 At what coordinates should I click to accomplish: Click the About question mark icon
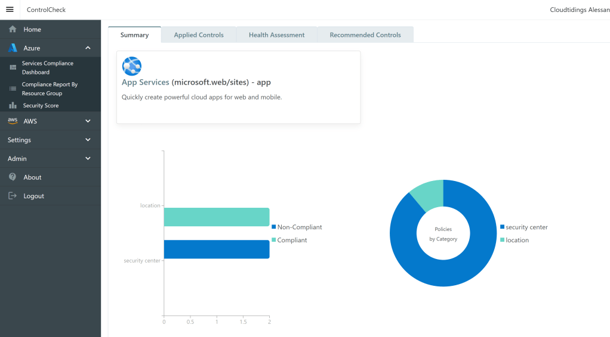point(13,177)
